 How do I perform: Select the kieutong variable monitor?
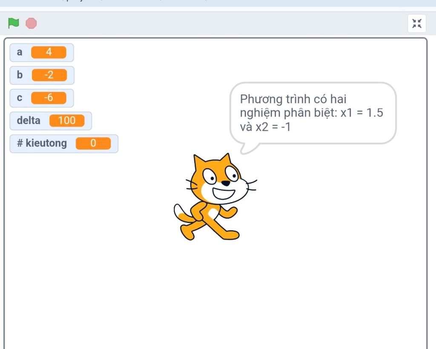[x=64, y=144]
